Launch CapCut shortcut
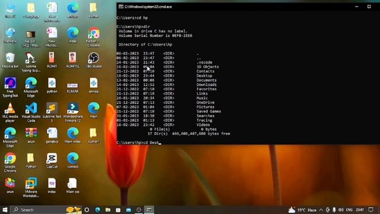 [x=52, y=160]
